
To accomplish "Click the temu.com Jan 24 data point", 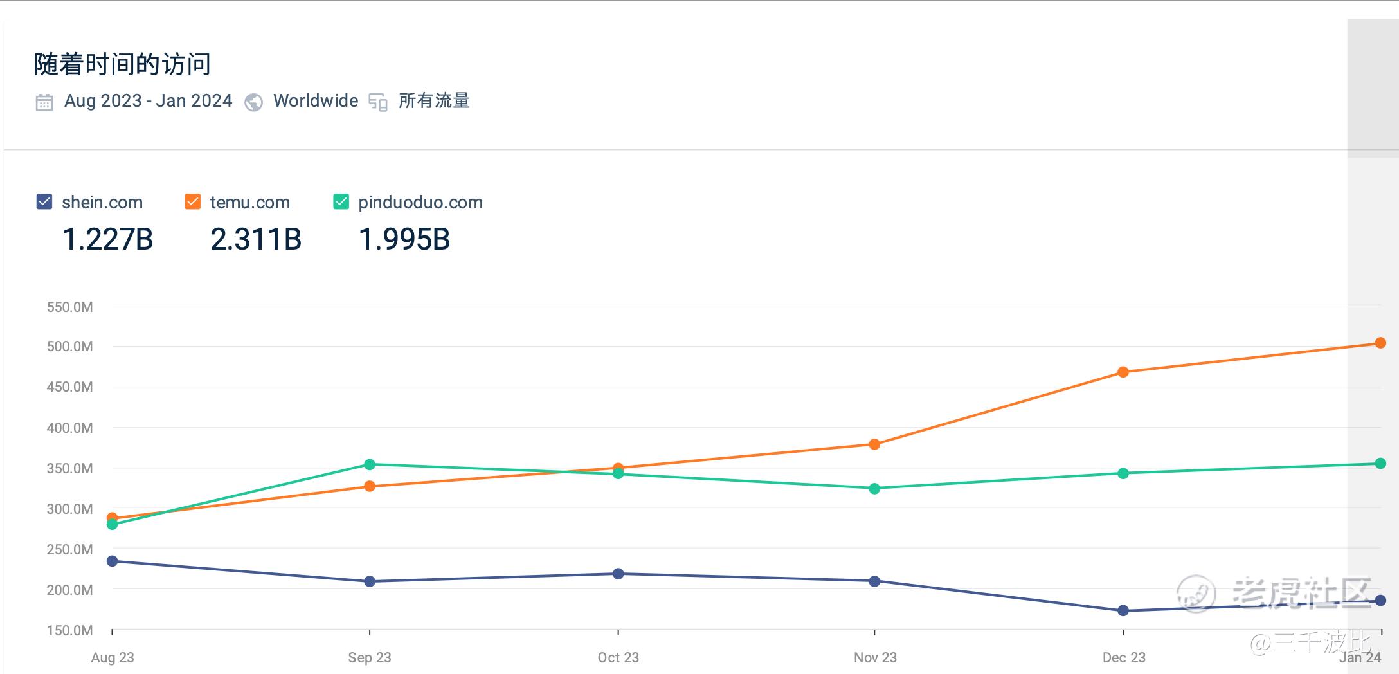I will coord(1380,343).
